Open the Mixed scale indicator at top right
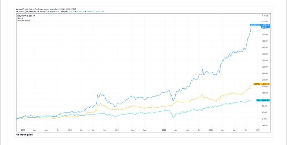 266,16
